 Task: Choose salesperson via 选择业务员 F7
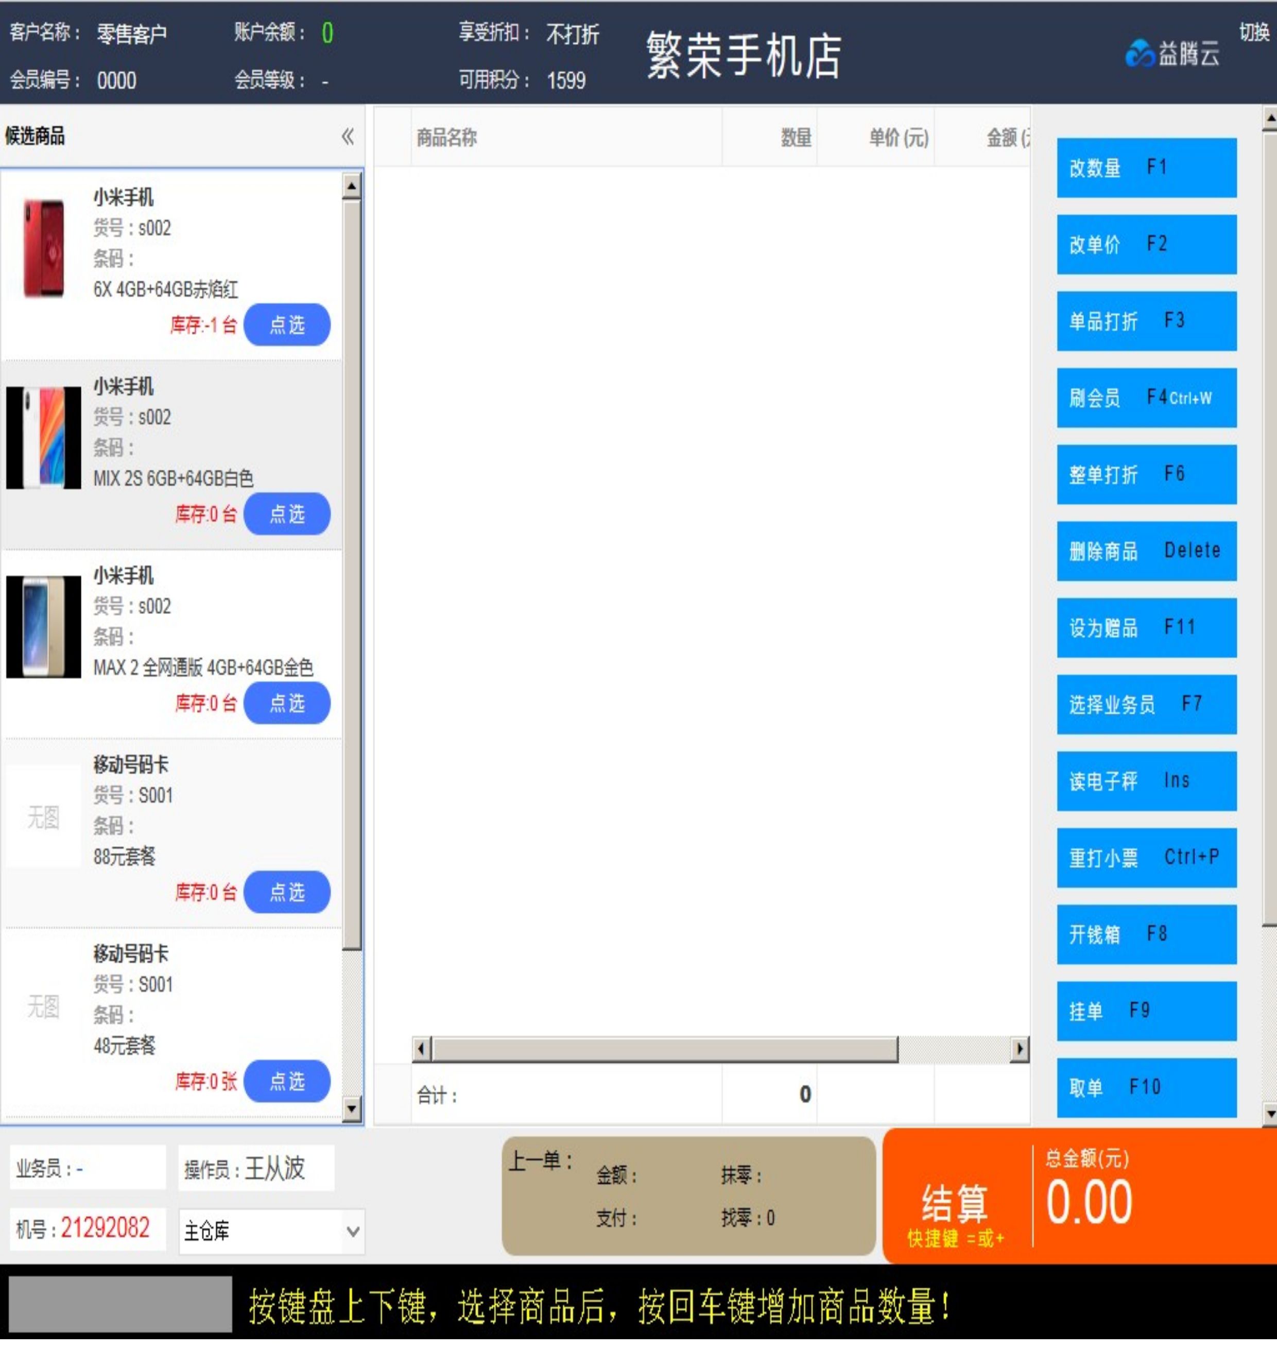point(1147,704)
